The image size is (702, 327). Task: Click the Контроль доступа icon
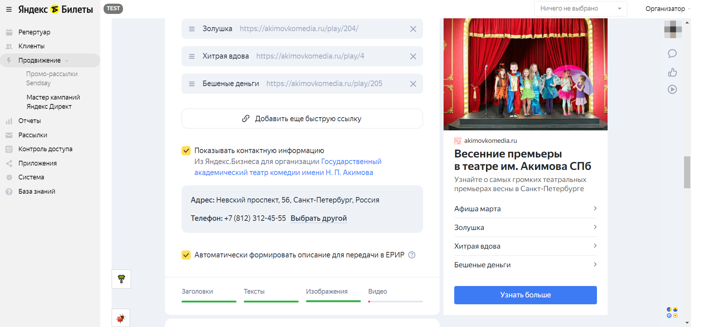coord(9,149)
